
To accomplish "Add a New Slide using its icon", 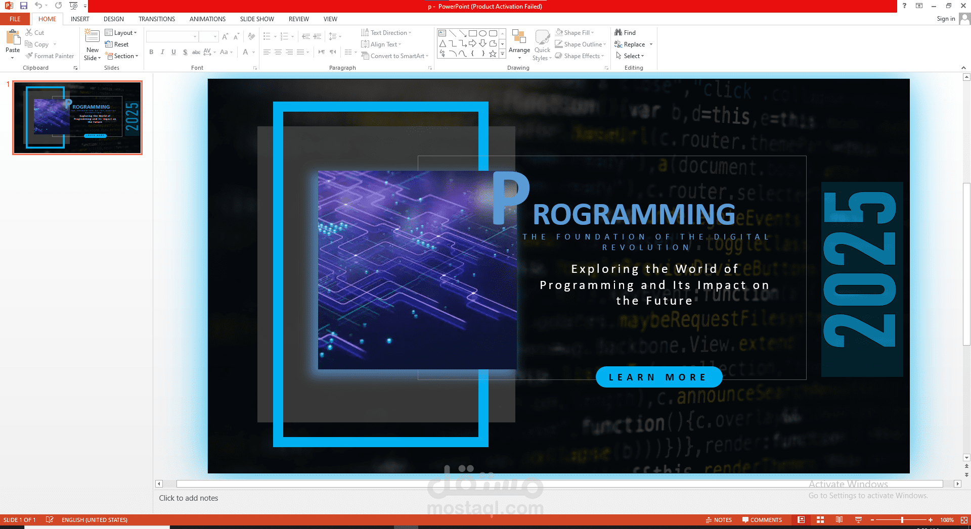I will 92,36.
